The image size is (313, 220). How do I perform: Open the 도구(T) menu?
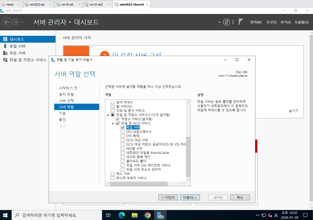coord(272,22)
